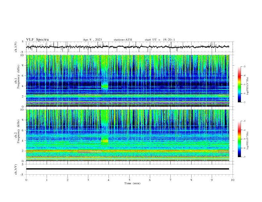Click the 4 kHz burst in ch.1 spectrogram
Image resolution: width=262 pixels, height=202 pixels.
(105, 86)
